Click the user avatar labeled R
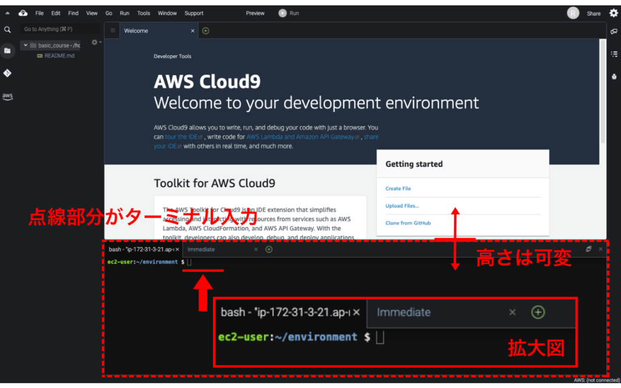The height and width of the screenshot is (388, 621). click(572, 13)
